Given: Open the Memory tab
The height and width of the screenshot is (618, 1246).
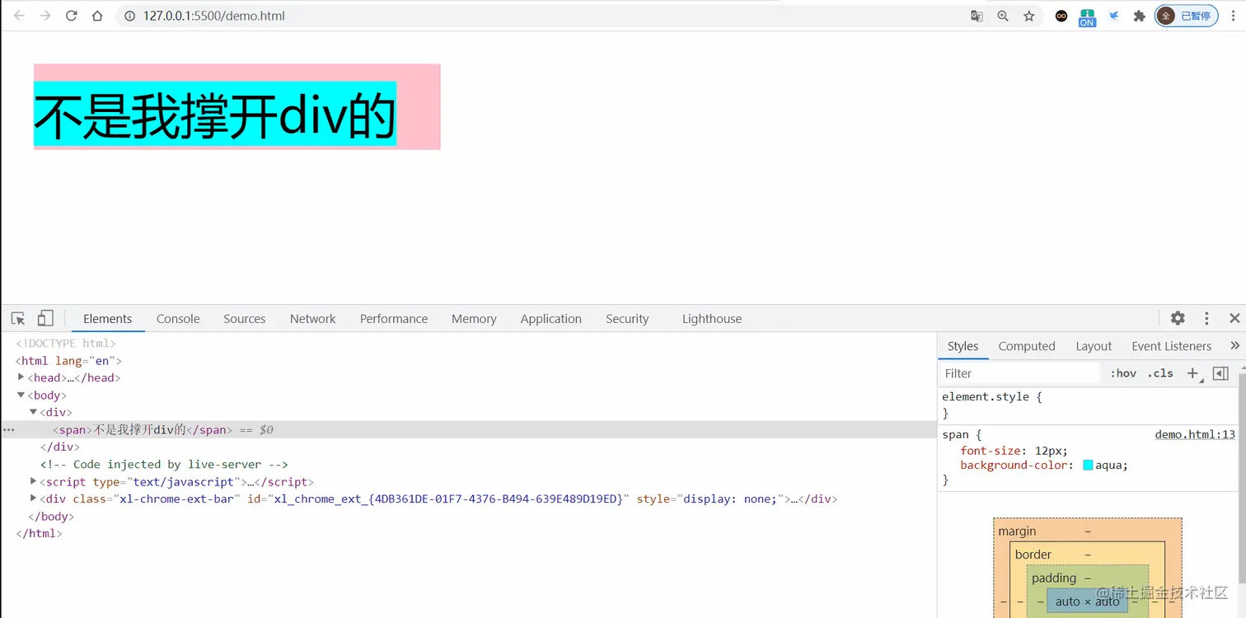Looking at the screenshot, I should point(474,319).
